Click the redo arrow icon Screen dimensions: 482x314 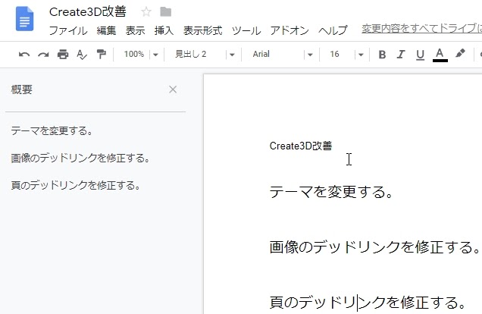43,55
